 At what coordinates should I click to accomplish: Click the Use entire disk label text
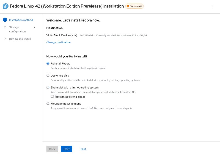coord(60,75)
